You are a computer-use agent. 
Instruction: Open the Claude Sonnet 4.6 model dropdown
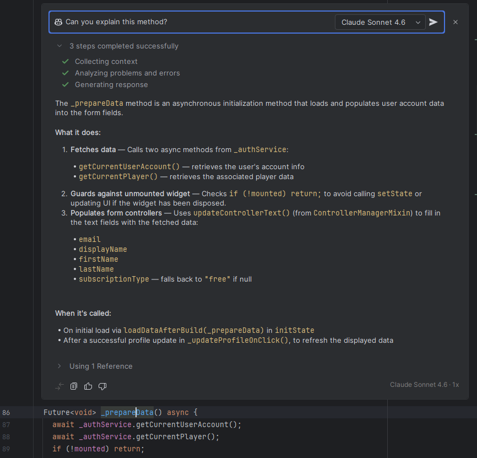(x=380, y=22)
